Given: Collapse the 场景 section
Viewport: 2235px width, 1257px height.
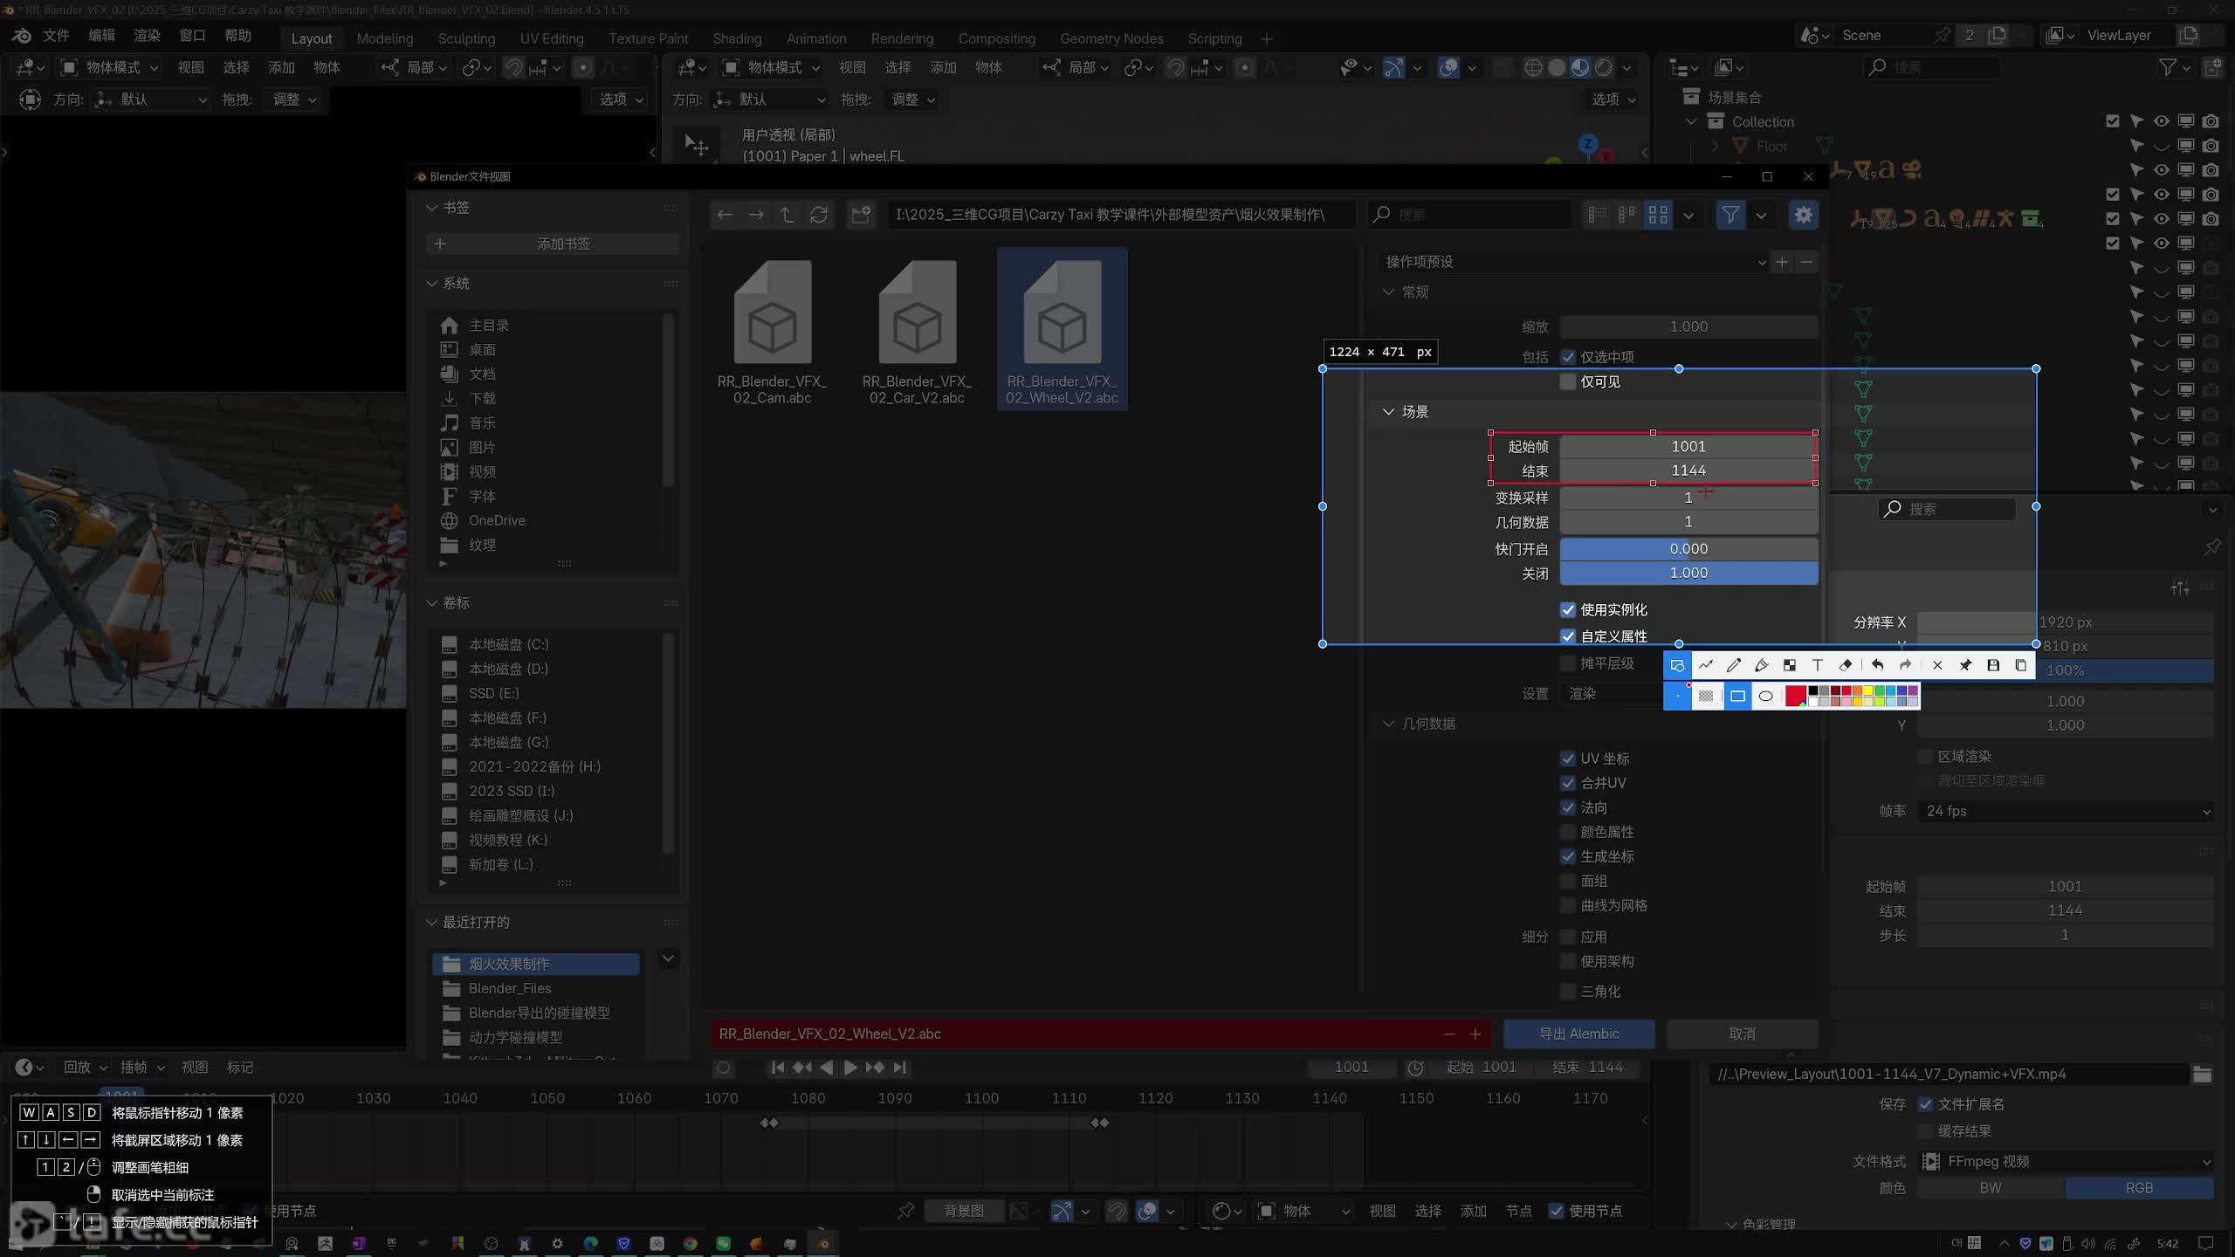Looking at the screenshot, I should (1389, 412).
